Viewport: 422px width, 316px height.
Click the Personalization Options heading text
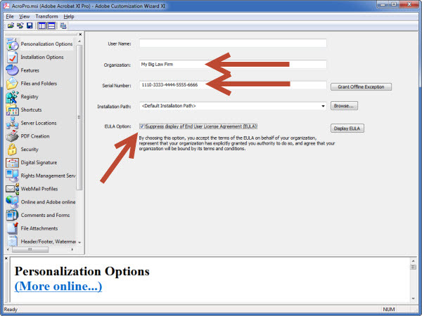click(82, 271)
